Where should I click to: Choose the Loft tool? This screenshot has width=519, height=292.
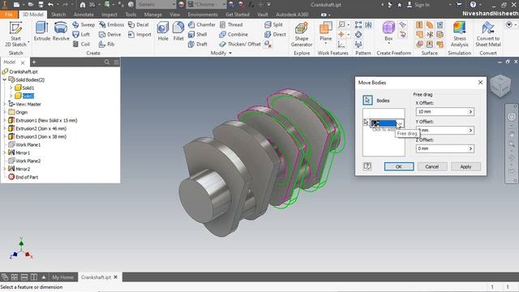coord(81,34)
